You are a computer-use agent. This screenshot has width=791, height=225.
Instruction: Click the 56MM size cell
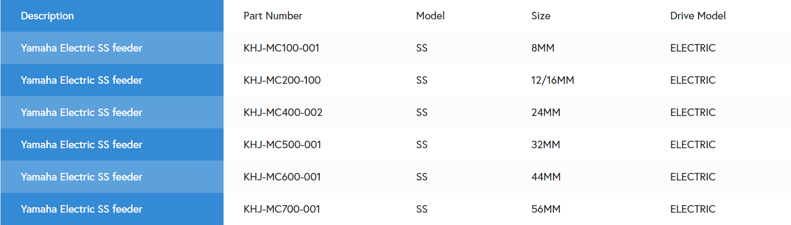[x=545, y=209]
